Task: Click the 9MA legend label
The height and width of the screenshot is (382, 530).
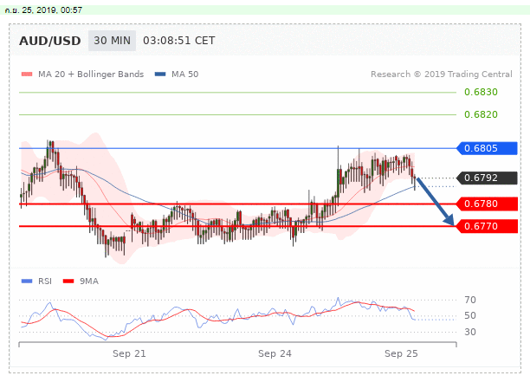Action: [x=89, y=282]
